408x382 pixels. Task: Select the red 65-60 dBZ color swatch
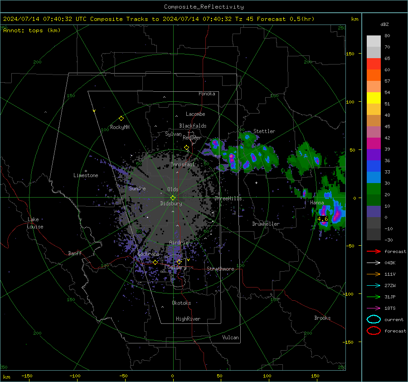[x=374, y=64]
